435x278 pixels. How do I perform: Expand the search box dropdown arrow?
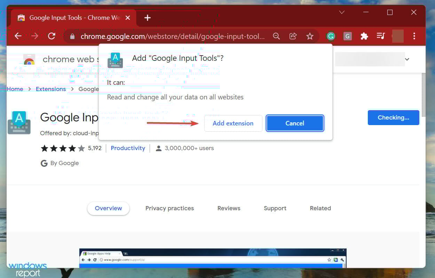click(x=407, y=59)
